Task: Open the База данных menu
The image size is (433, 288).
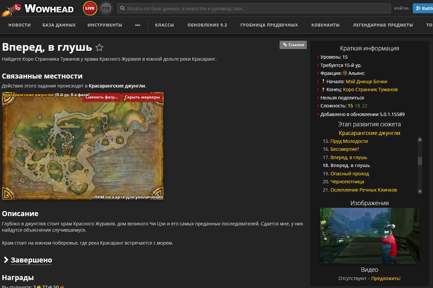Action: [x=59, y=25]
